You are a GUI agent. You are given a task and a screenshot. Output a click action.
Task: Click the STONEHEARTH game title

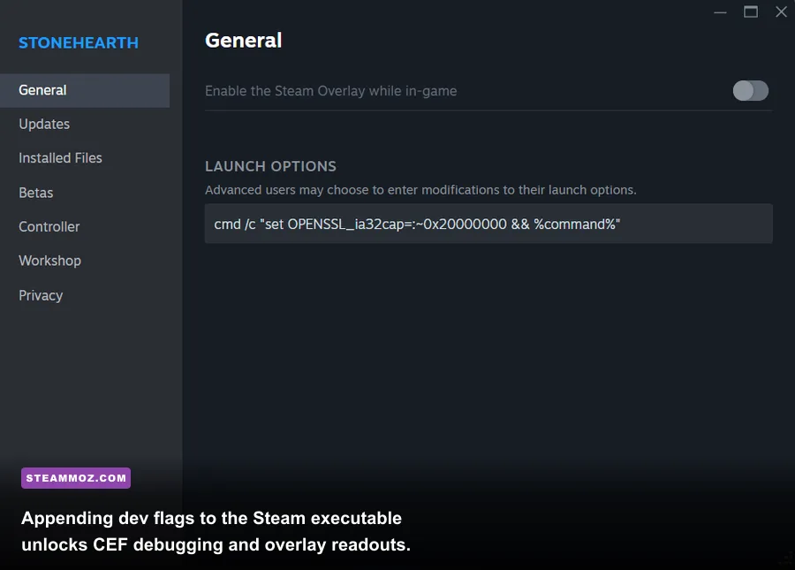pyautogui.click(x=79, y=42)
